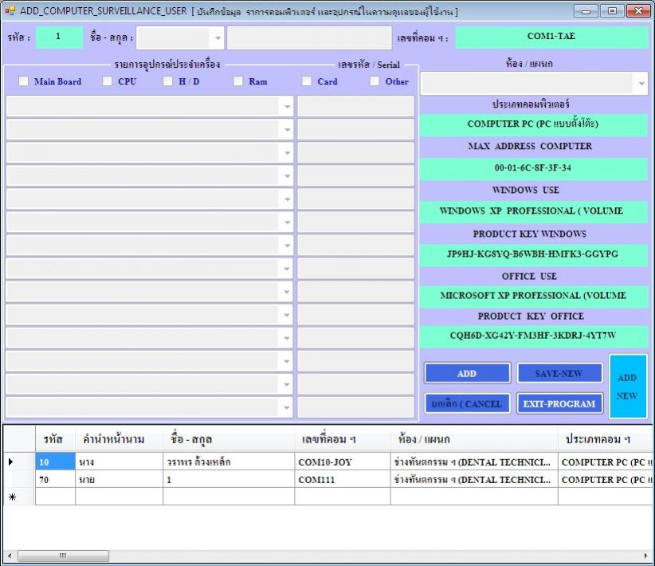
Task: Expand the name prefix dropdown beside ชื่อ - สกุล
Action: pos(217,38)
